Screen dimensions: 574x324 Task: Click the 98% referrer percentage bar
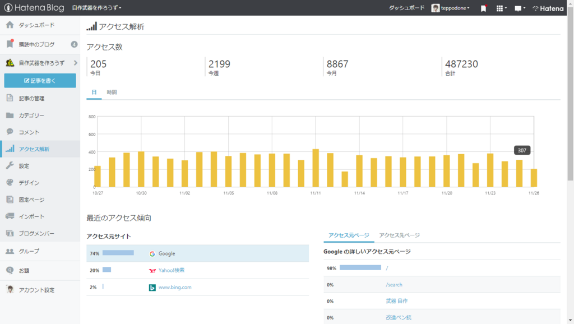[x=360, y=267]
